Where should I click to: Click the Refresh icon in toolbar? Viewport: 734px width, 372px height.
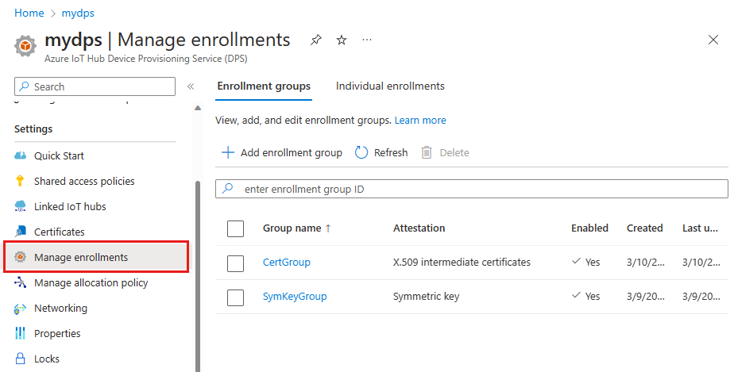coord(362,152)
